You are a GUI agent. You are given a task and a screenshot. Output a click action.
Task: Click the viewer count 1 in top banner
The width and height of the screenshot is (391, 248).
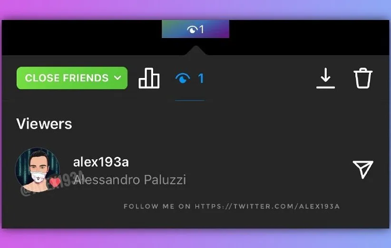coord(202,29)
